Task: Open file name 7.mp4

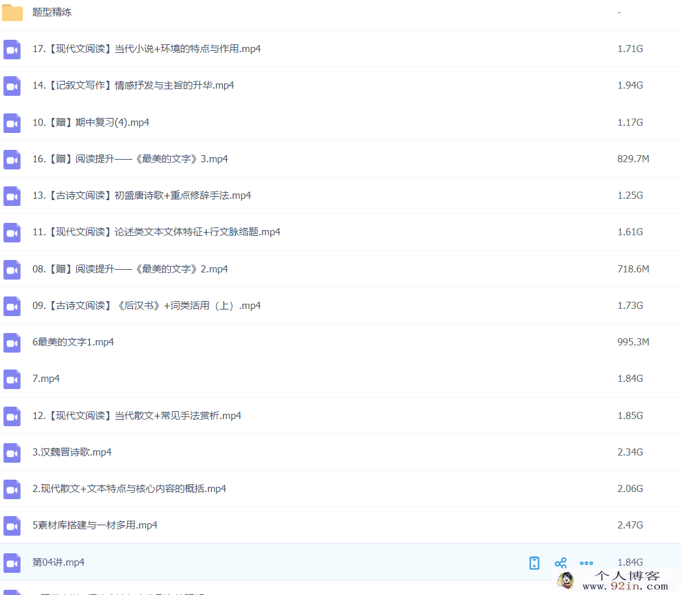Action: point(46,378)
